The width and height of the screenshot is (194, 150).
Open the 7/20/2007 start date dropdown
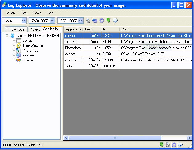coord(52,21)
